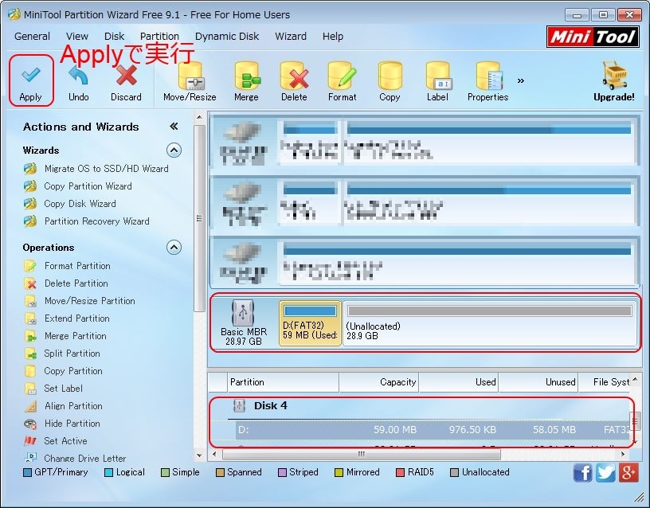This screenshot has height=508, width=650.
Task: Click the Apply checkmark icon
Action: [31, 75]
